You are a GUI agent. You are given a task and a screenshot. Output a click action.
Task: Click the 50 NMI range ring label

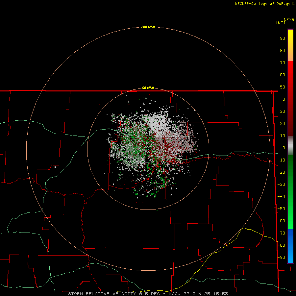tap(148, 88)
